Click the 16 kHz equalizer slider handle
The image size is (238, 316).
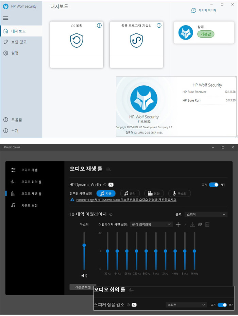point(194,251)
